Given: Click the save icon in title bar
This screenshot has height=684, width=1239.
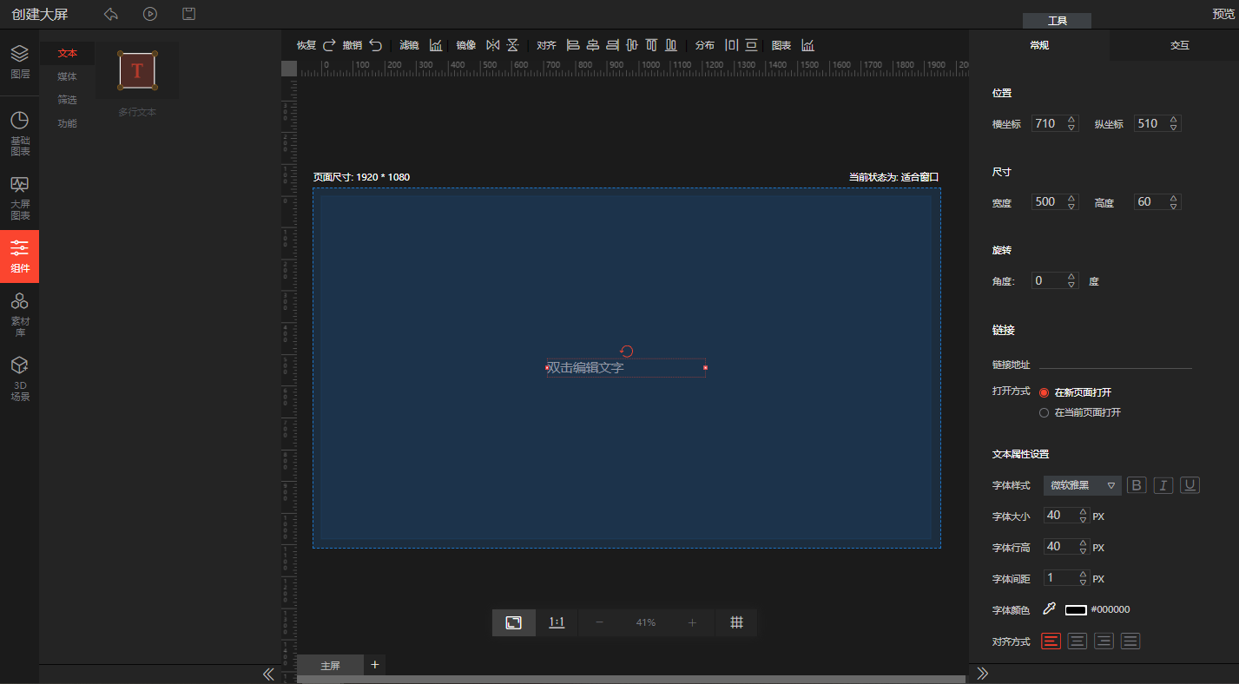Looking at the screenshot, I should pos(188,14).
